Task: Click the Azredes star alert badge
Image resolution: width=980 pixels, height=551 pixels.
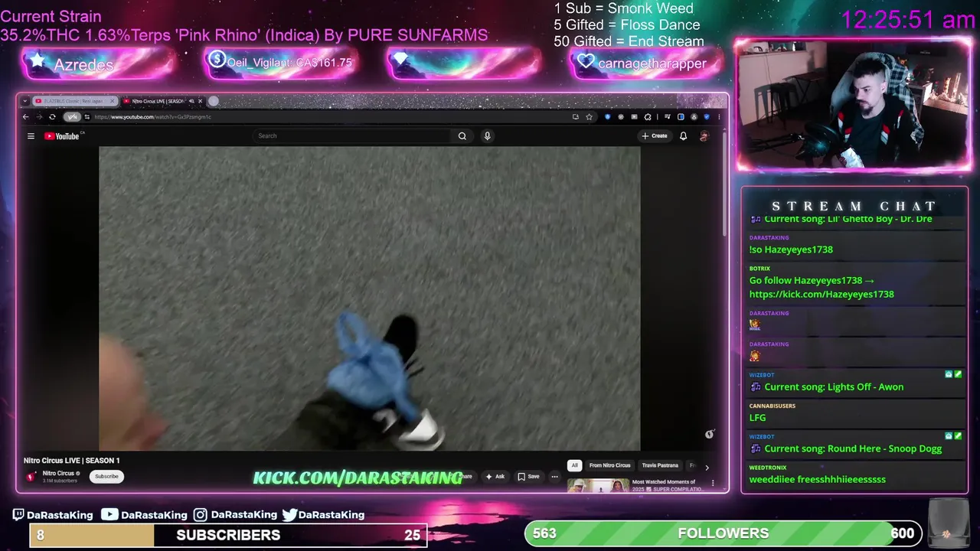Action: tap(99, 64)
